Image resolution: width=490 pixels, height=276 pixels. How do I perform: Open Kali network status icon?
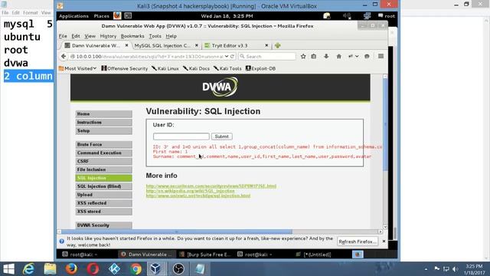pyautogui.click(x=367, y=15)
